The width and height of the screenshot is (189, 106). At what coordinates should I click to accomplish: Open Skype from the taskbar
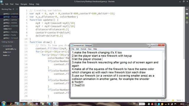[49, 104]
